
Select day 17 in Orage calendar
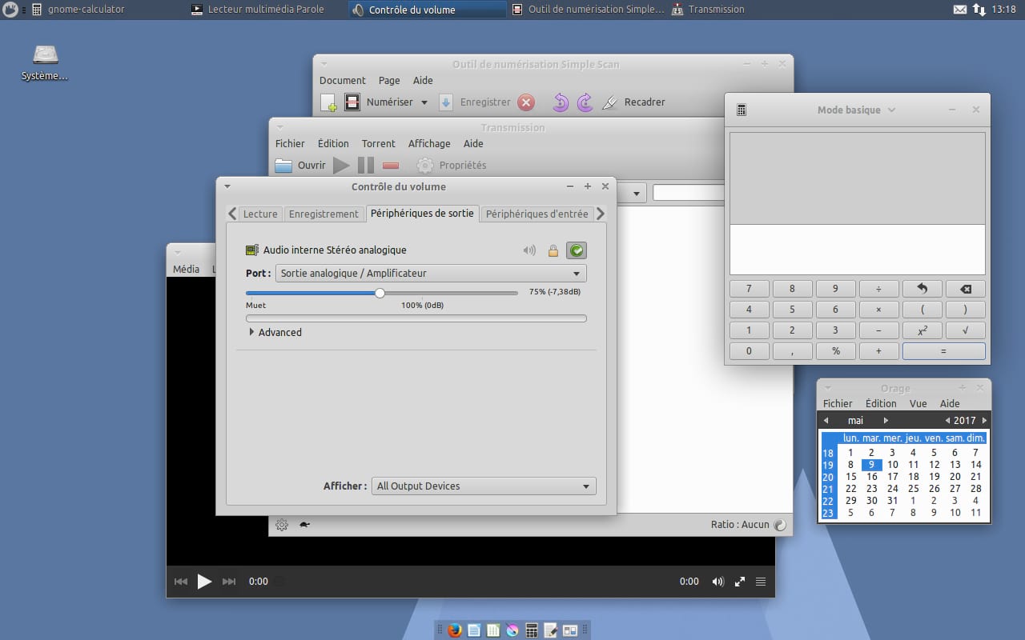[x=892, y=477]
